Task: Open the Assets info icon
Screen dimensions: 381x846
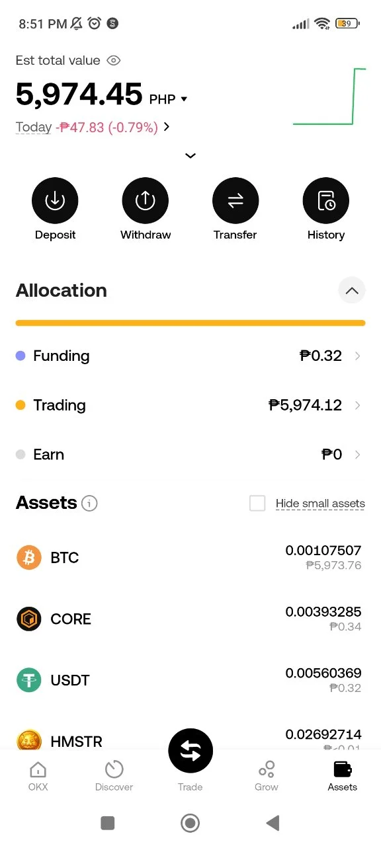Action: (x=89, y=504)
